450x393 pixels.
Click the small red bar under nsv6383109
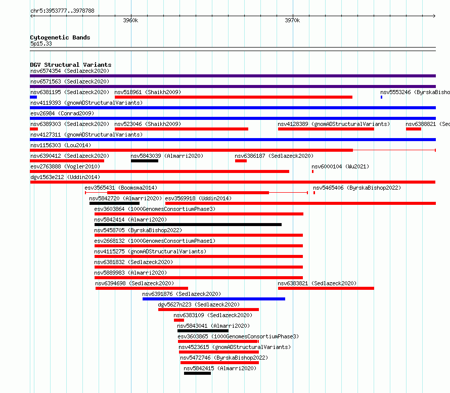pos(179,320)
